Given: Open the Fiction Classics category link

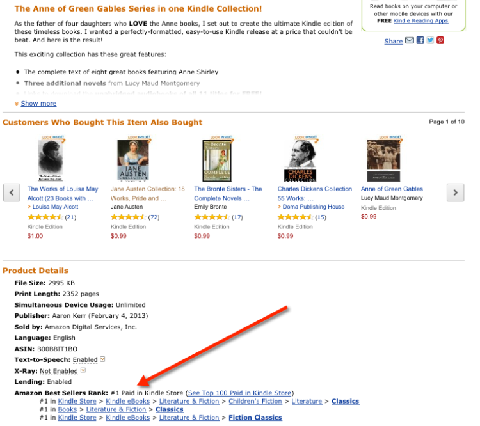Looking at the screenshot, I should click(255, 418).
